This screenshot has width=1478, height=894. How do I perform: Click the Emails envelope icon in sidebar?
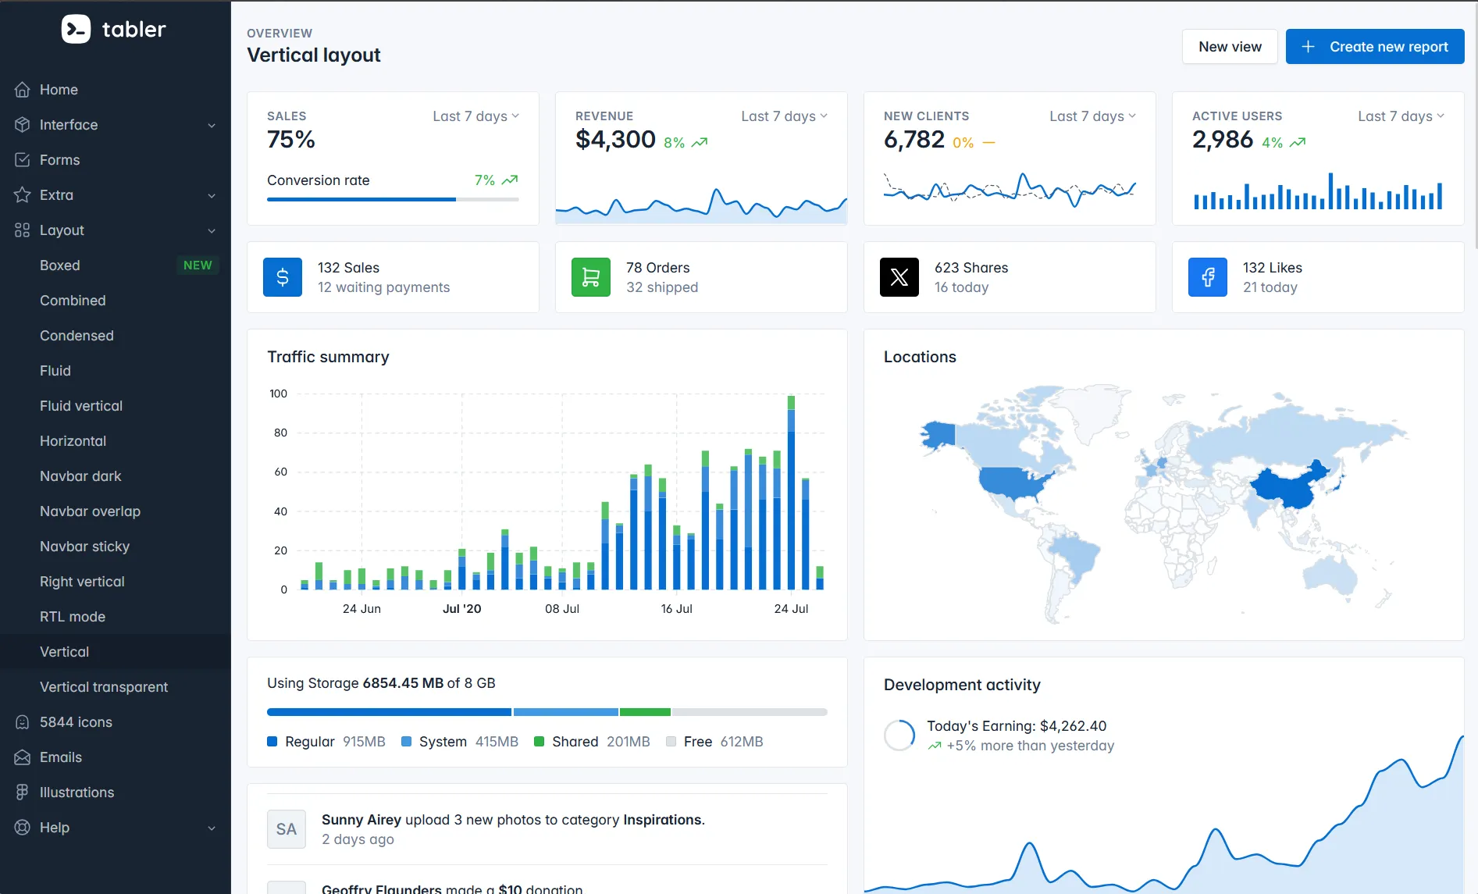pos(23,757)
